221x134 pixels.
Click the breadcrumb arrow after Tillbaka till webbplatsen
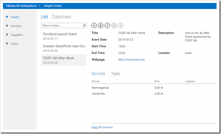(x=40, y=6)
